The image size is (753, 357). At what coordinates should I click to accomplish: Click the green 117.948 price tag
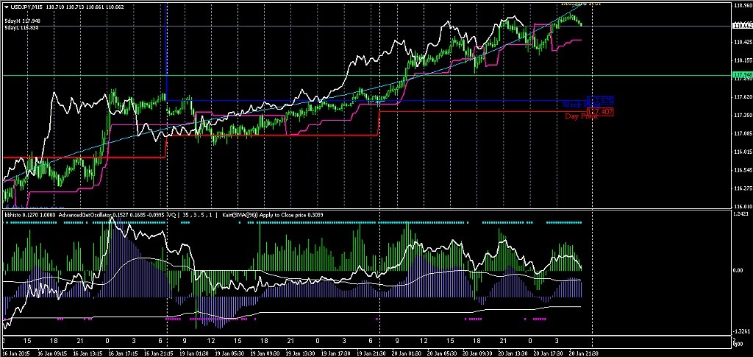tap(742, 75)
